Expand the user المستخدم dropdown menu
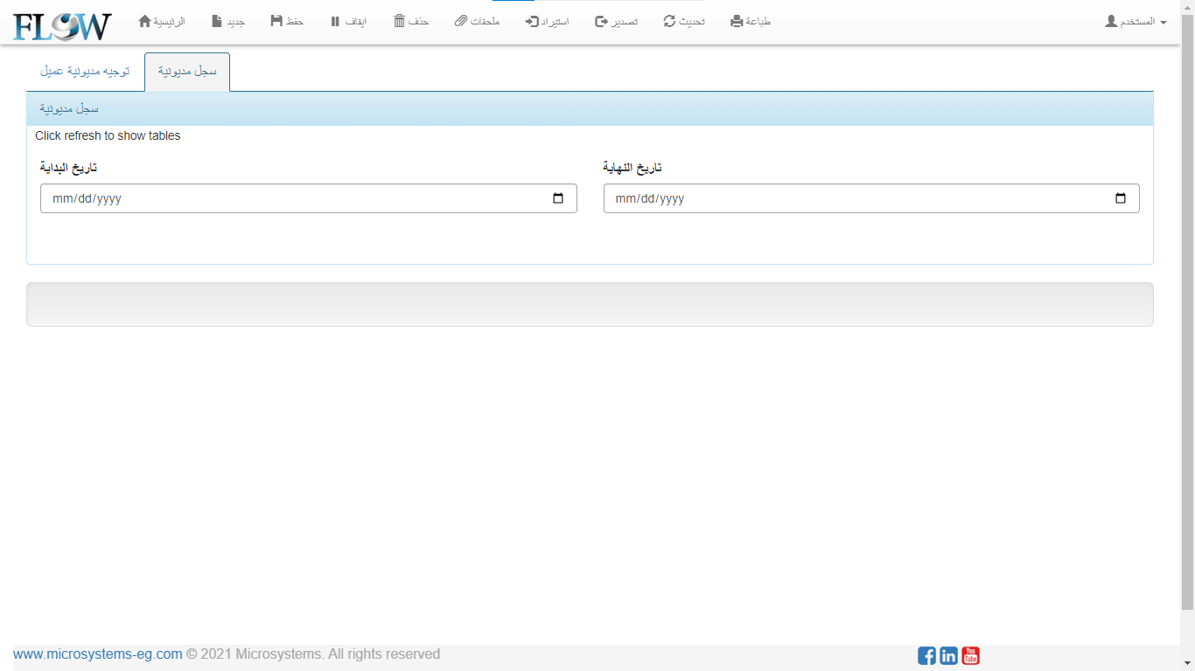The image size is (1195, 671). point(1136,21)
